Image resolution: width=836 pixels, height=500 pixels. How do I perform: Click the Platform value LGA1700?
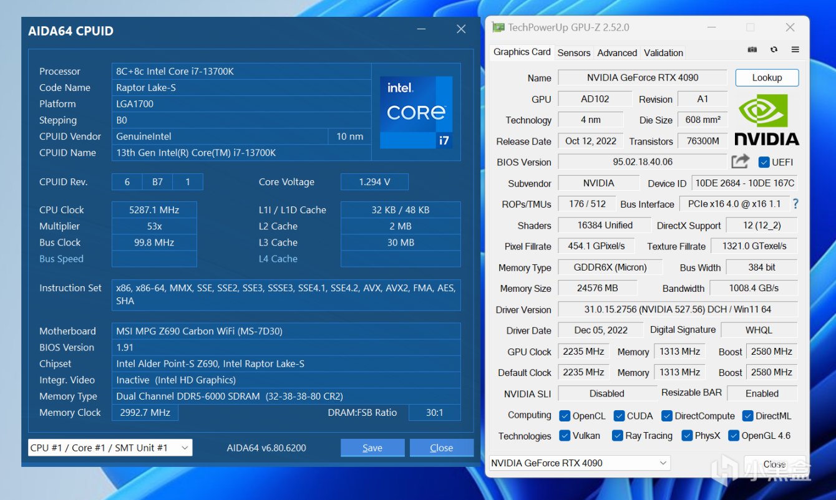241,103
